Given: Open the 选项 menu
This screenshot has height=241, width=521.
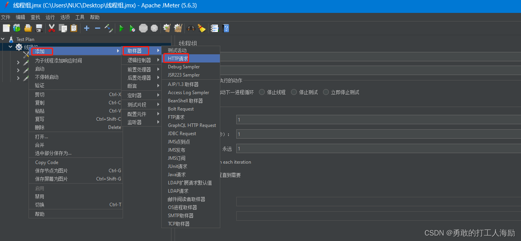Looking at the screenshot, I should [x=65, y=17].
